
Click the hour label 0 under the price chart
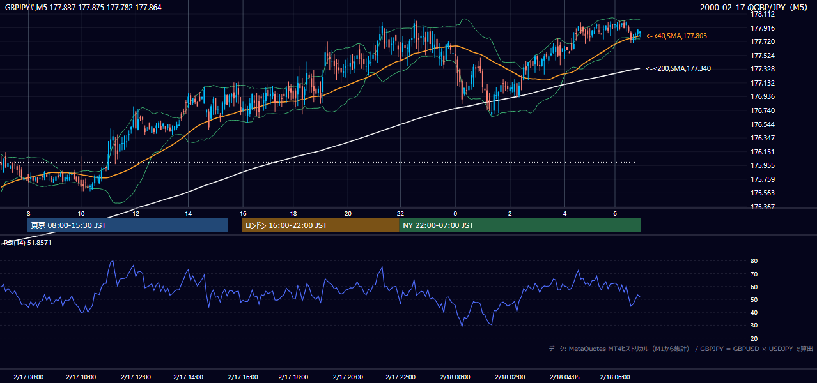pos(455,213)
